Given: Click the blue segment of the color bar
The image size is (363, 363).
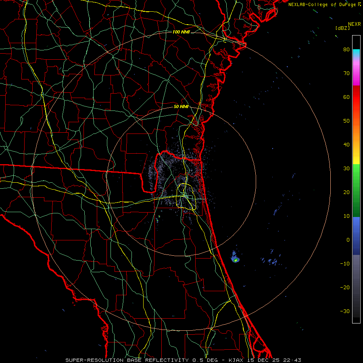Looking at the screenshot, I should pos(356,236).
